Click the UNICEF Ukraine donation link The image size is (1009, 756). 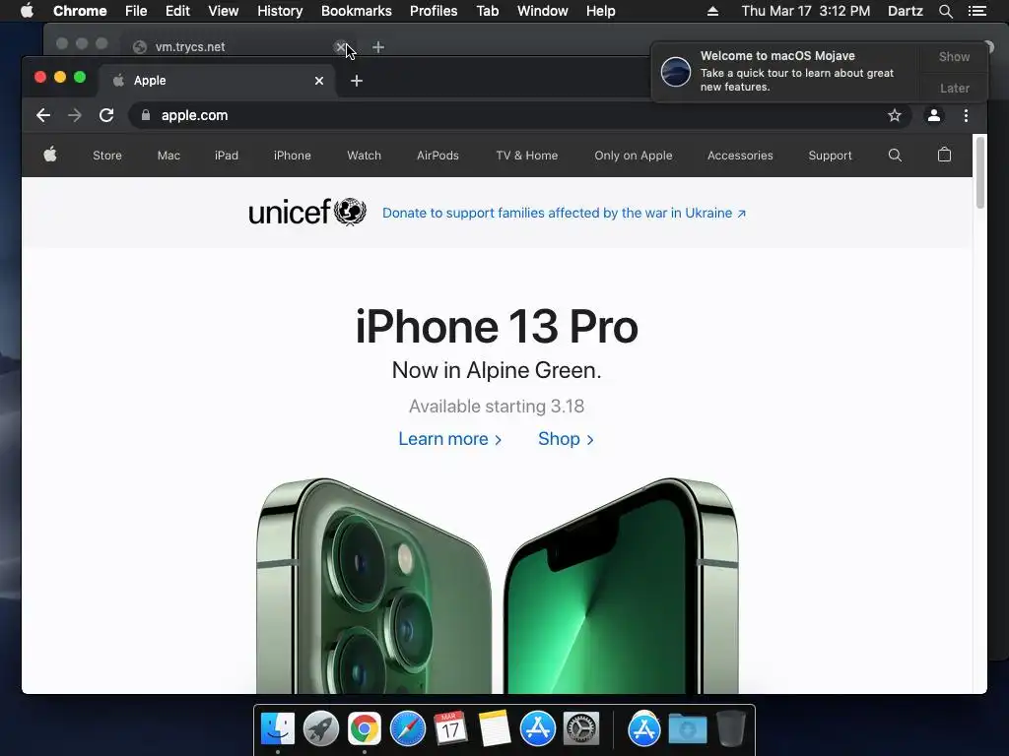[x=565, y=213]
